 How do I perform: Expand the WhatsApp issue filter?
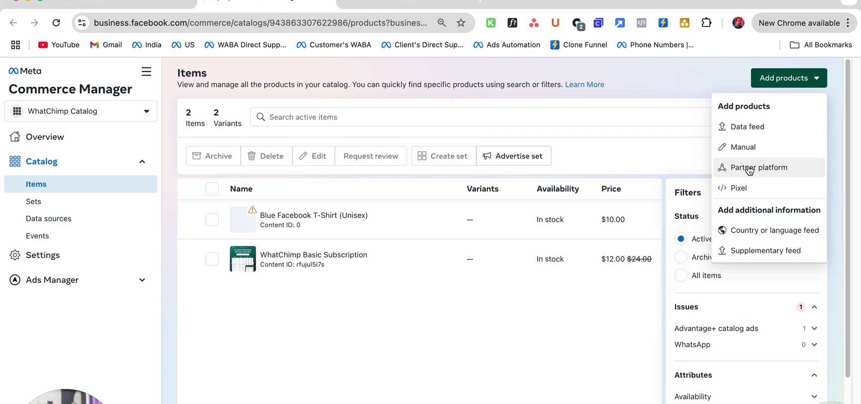[x=814, y=345]
